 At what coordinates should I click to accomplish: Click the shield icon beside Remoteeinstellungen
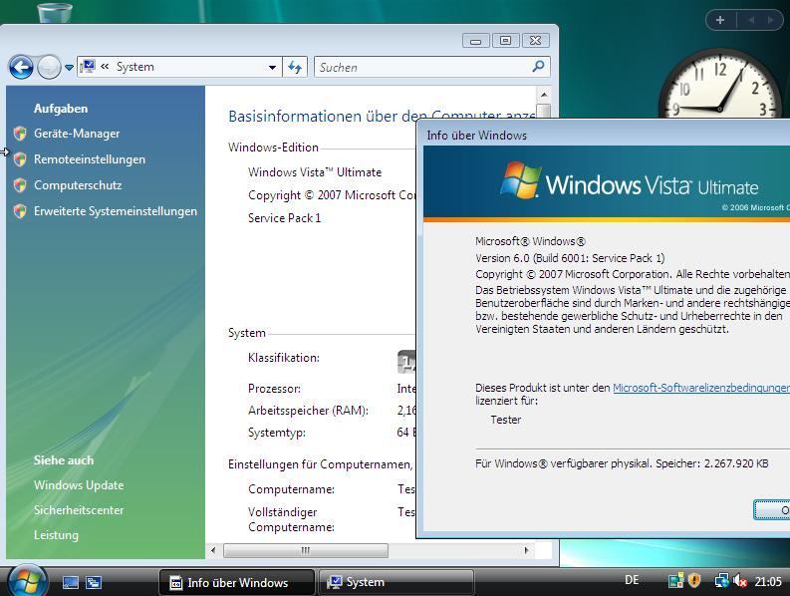coord(20,159)
